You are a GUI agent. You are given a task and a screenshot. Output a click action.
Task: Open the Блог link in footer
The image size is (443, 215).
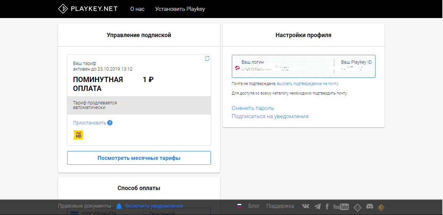pyautogui.click(x=254, y=206)
